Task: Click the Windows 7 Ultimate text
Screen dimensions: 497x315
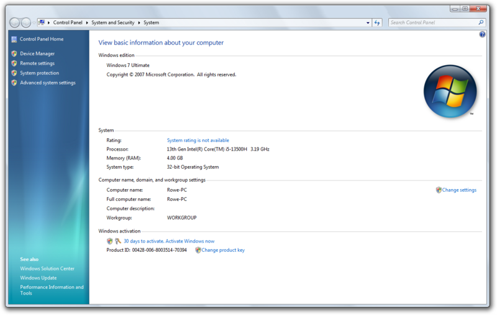Action: pos(128,66)
